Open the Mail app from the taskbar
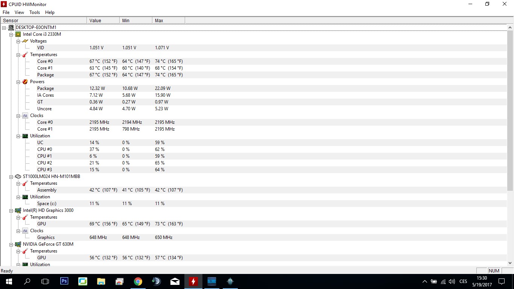514x289 pixels. tap(175, 281)
